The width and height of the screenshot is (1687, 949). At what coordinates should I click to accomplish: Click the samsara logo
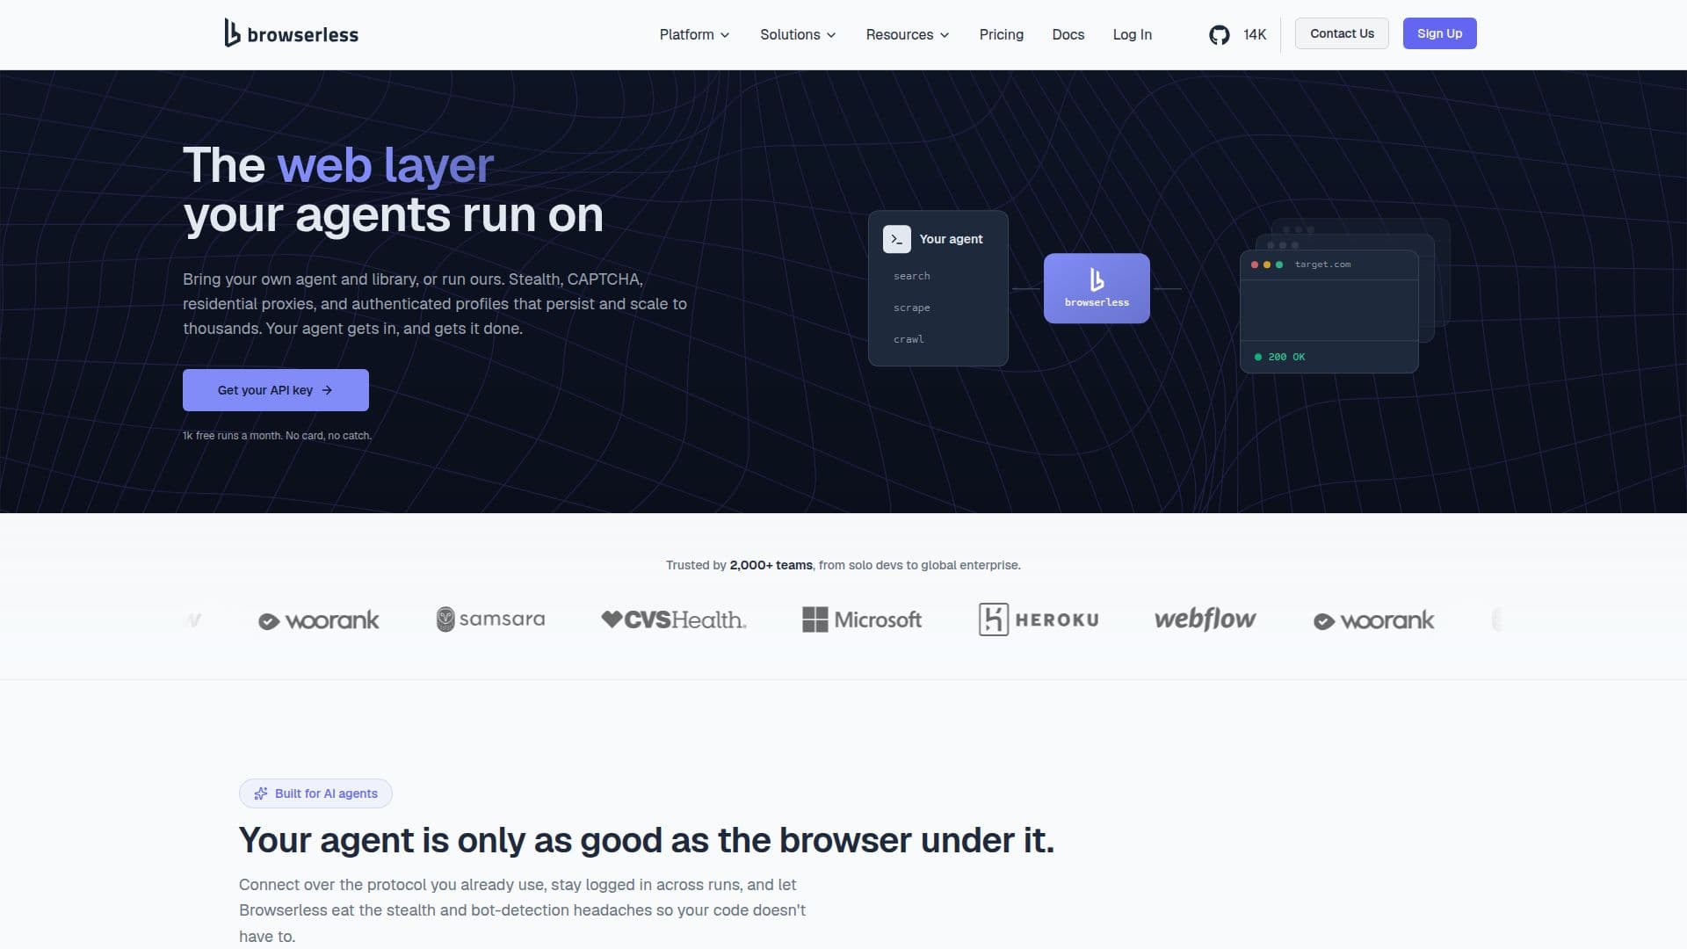click(x=490, y=619)
